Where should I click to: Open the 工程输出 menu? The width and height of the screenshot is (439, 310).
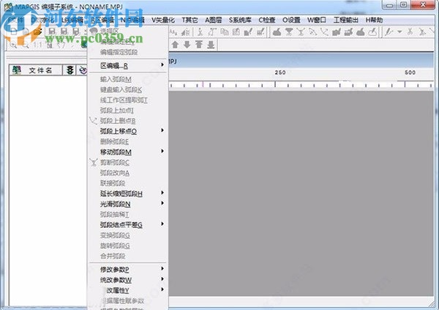click(x=346, y=21)
